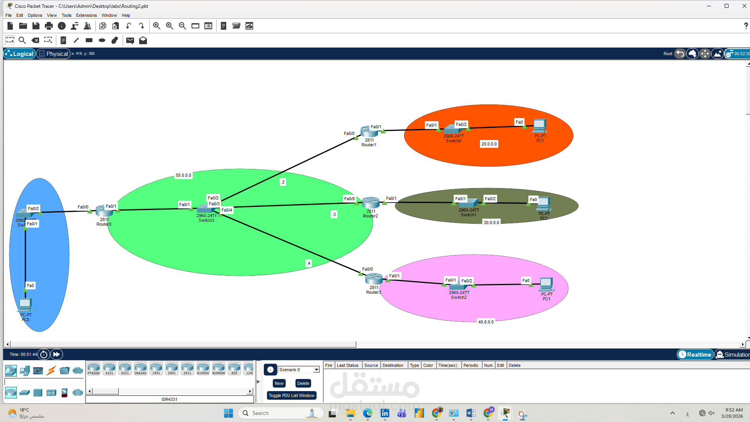
Task: Select the Network Devices category icon
Action: (11, 370)
